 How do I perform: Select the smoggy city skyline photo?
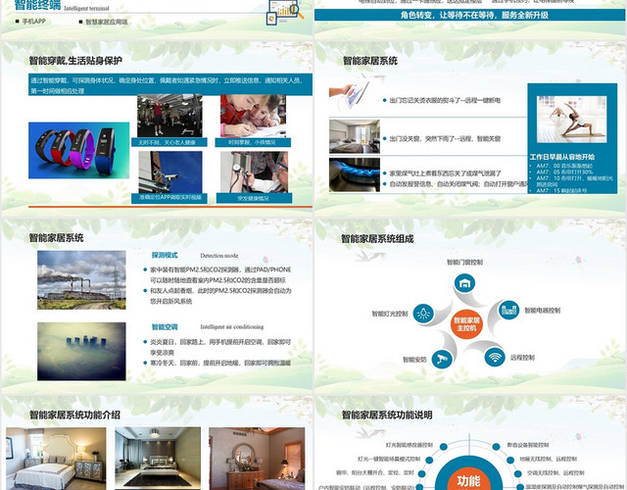pyautogui.click(x=81, y=351)
